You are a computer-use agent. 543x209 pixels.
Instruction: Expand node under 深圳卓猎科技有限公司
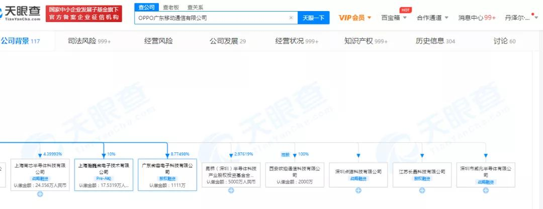click(x=358, y=190)
